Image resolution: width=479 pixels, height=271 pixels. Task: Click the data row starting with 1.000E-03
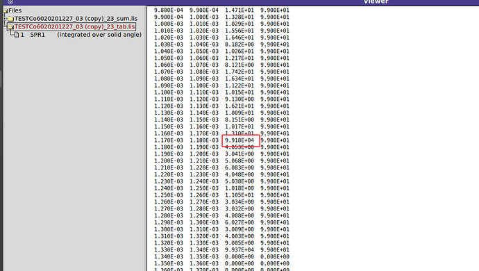pyautogui.click(x=221, y=24)
